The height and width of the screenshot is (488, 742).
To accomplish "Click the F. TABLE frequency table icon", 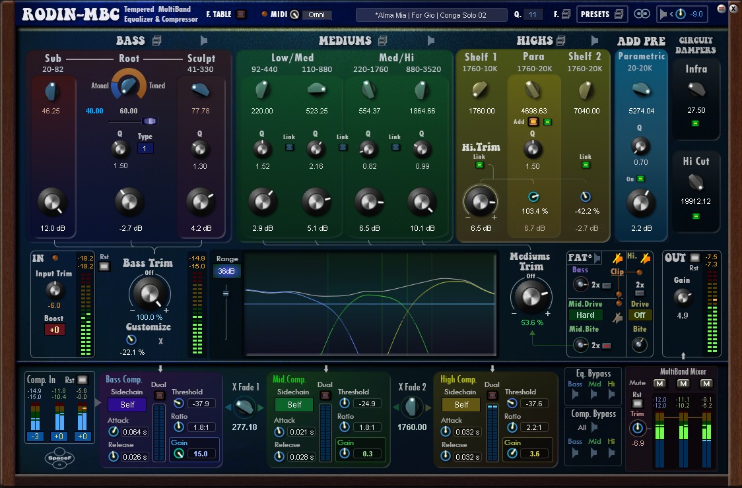I will pyautogui.click(x=240, y=15).
